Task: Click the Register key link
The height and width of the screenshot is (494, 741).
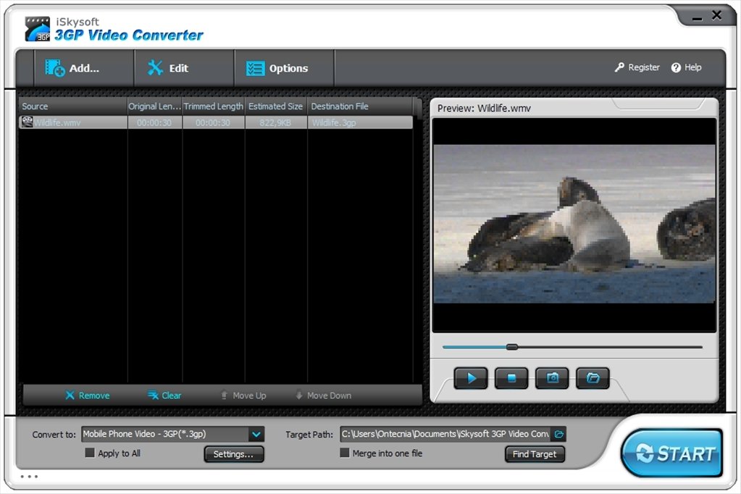Action: (x=637, y=67)
